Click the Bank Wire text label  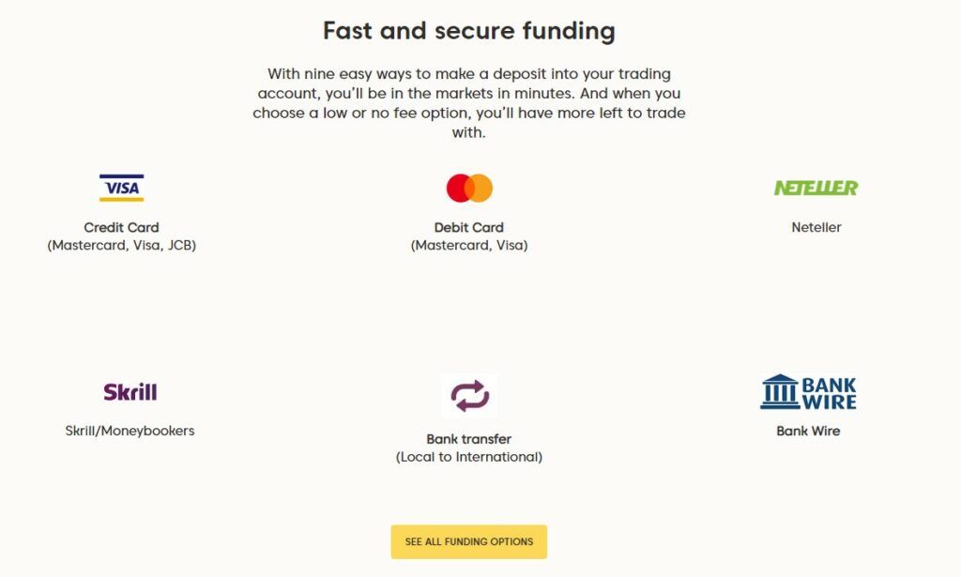tap(808, 432)
